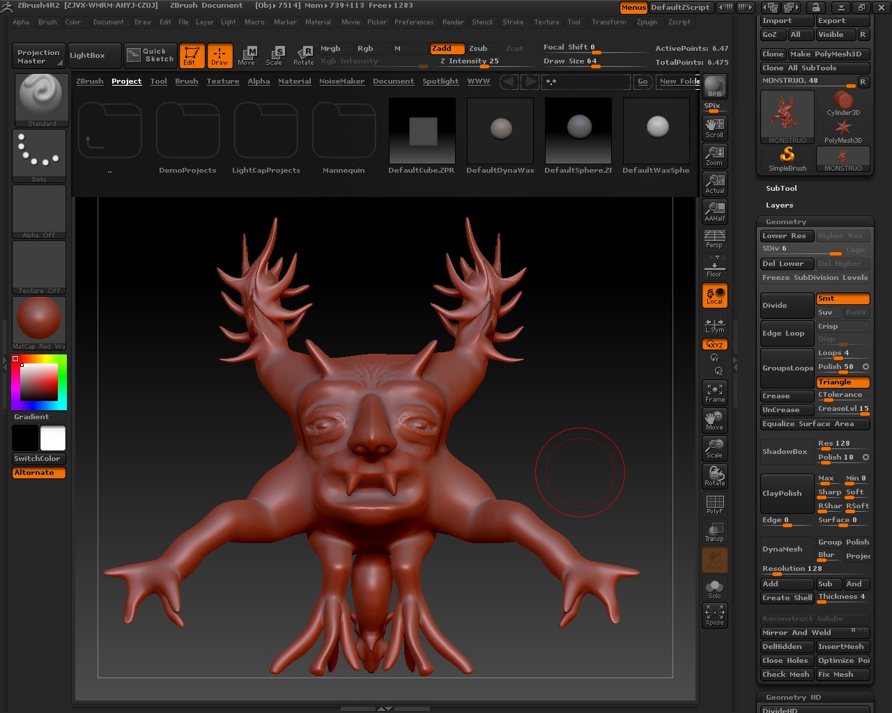Frame the mesh with Frame icon
This screenshot has height=713, width=892.
[714, 393]
